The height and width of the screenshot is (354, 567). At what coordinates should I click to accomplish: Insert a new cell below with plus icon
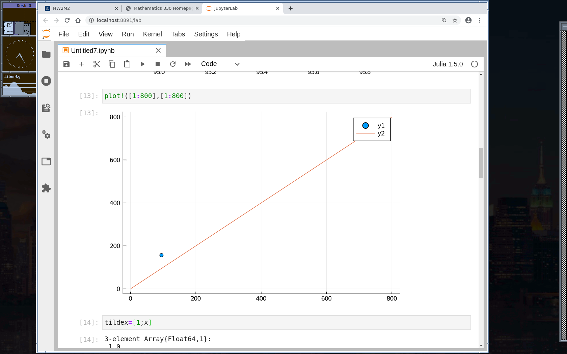coord(82,64)
